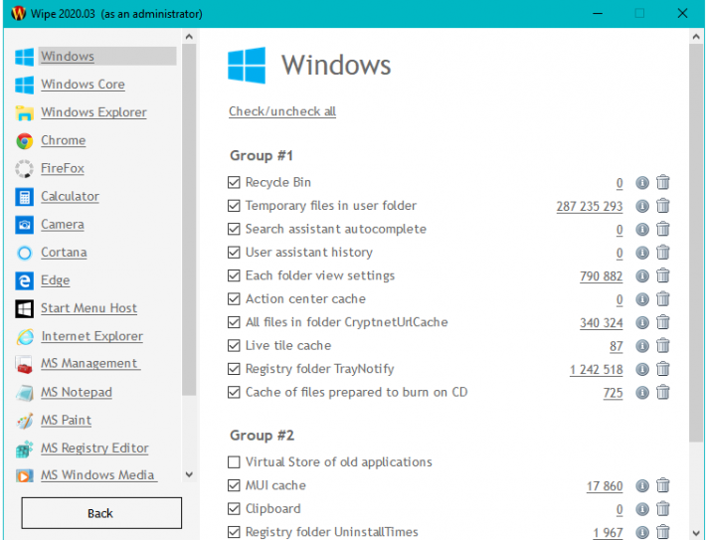Click trash icon for User assistant history
The image size is (706, 540).
click(663, 253)
